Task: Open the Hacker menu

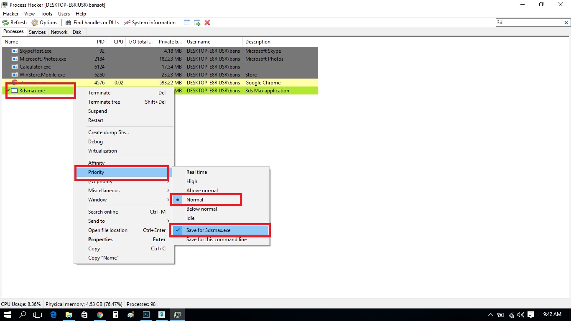Action: tap(10, 14)
